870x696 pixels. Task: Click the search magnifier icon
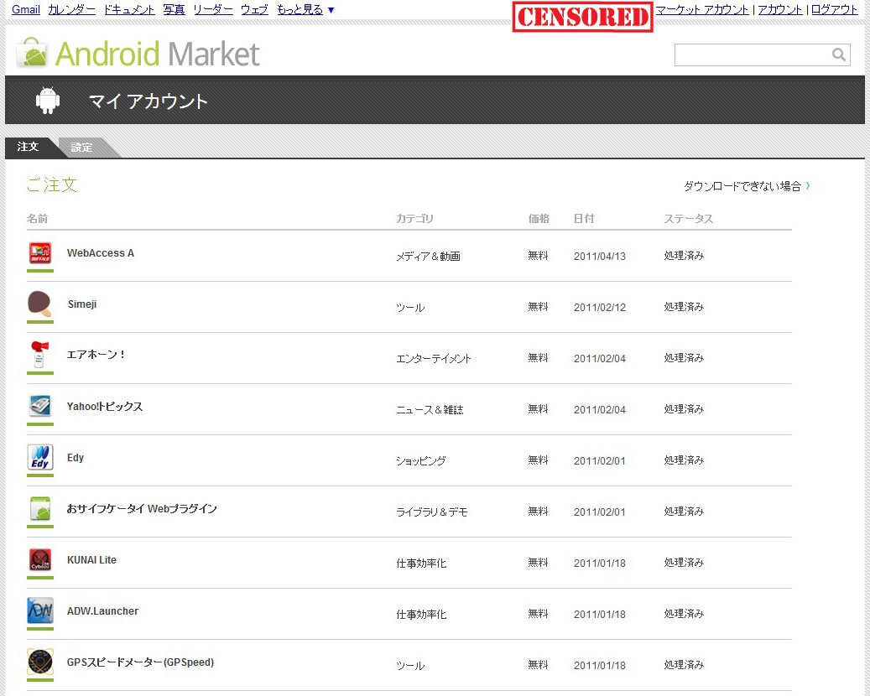coord(838,55)
